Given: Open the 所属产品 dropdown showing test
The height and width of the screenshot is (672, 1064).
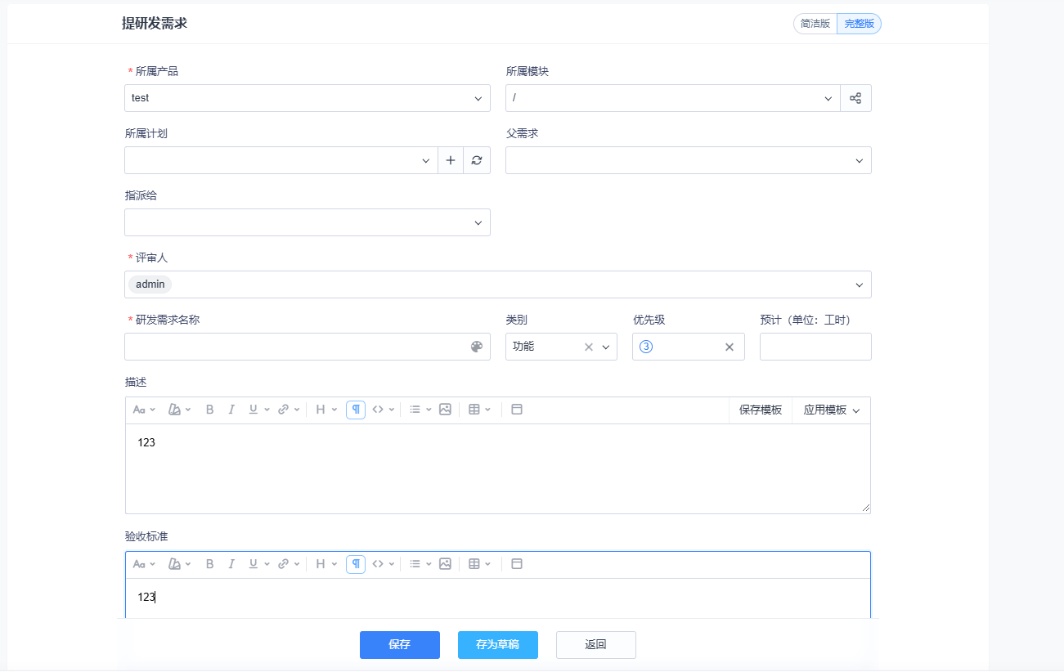Looking at the screenshot, I should click(x=307, y=98).
